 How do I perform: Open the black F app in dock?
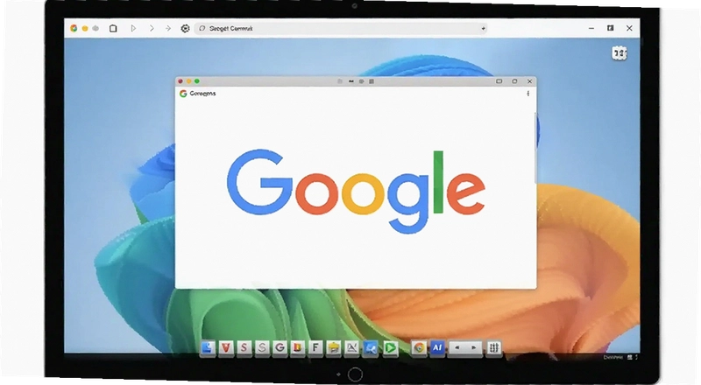(x=315, y=347)
